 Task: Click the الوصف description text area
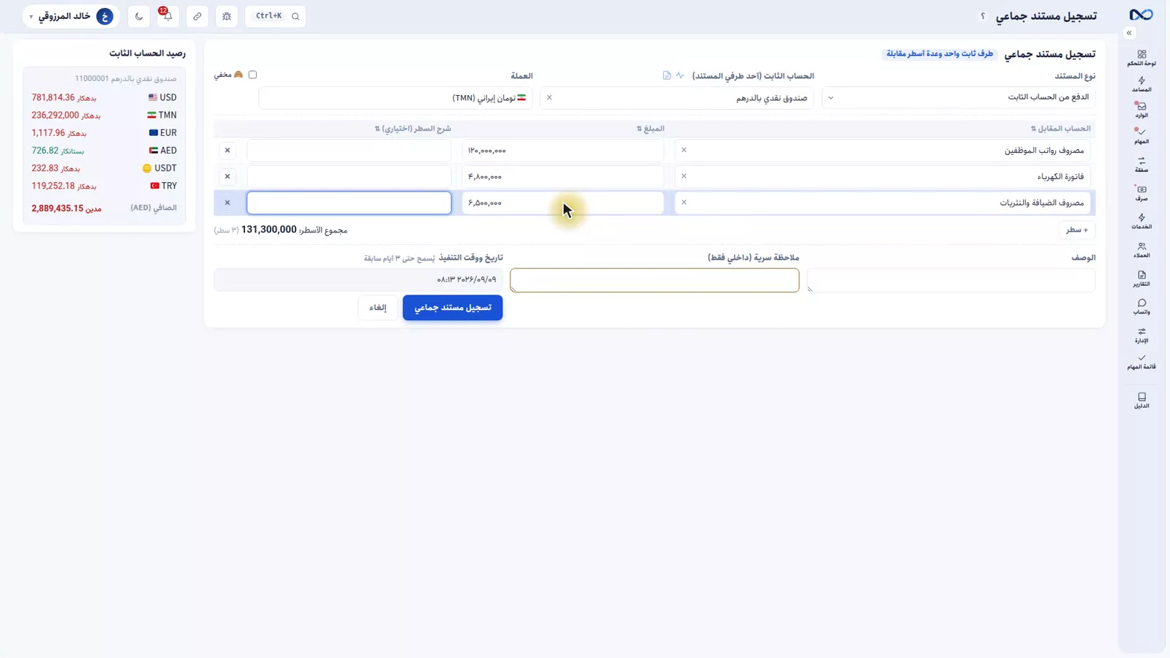point(951,280)
